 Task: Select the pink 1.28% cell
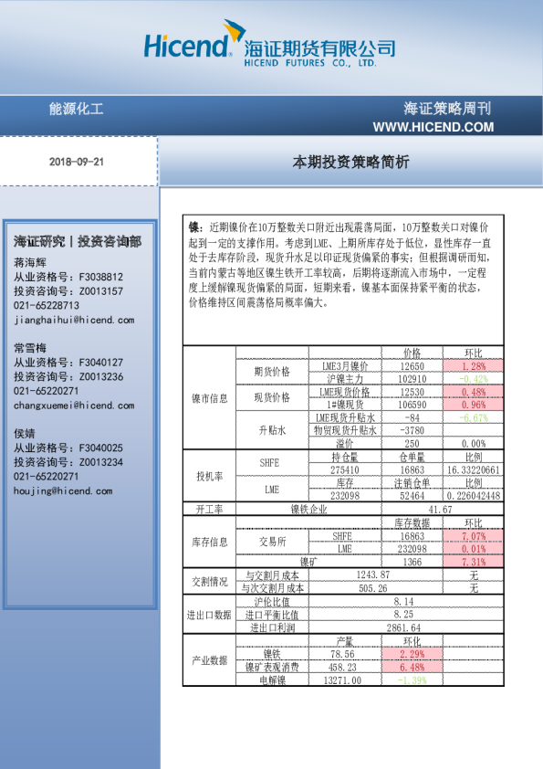pyautogui.click(x=474, y=366)
